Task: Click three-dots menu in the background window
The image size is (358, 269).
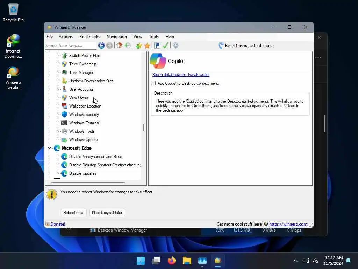Action: click(x=318, y=58)
